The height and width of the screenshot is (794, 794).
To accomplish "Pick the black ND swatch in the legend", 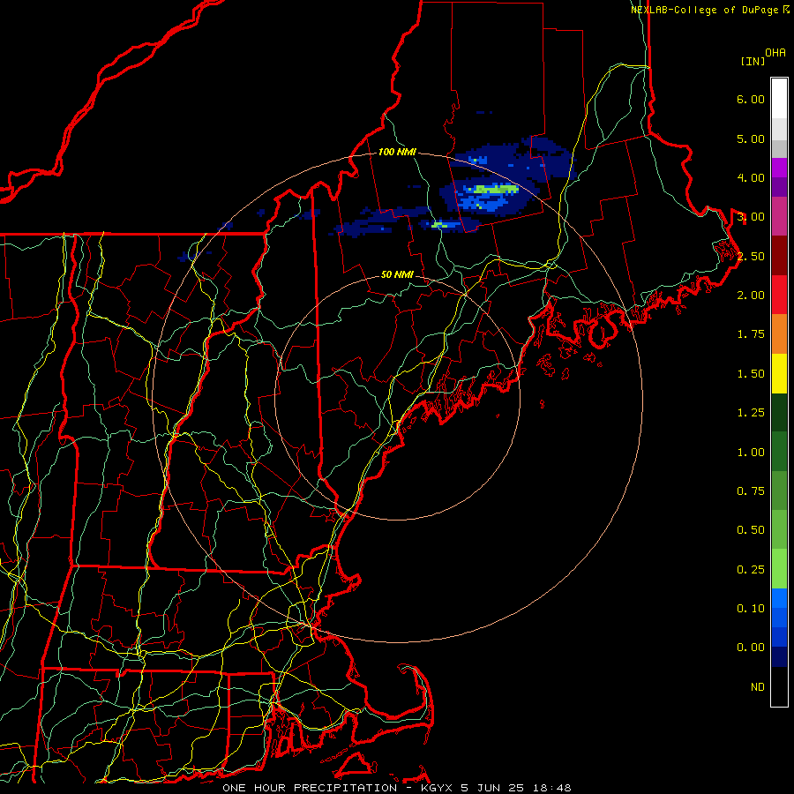I will tap(779, 686).
